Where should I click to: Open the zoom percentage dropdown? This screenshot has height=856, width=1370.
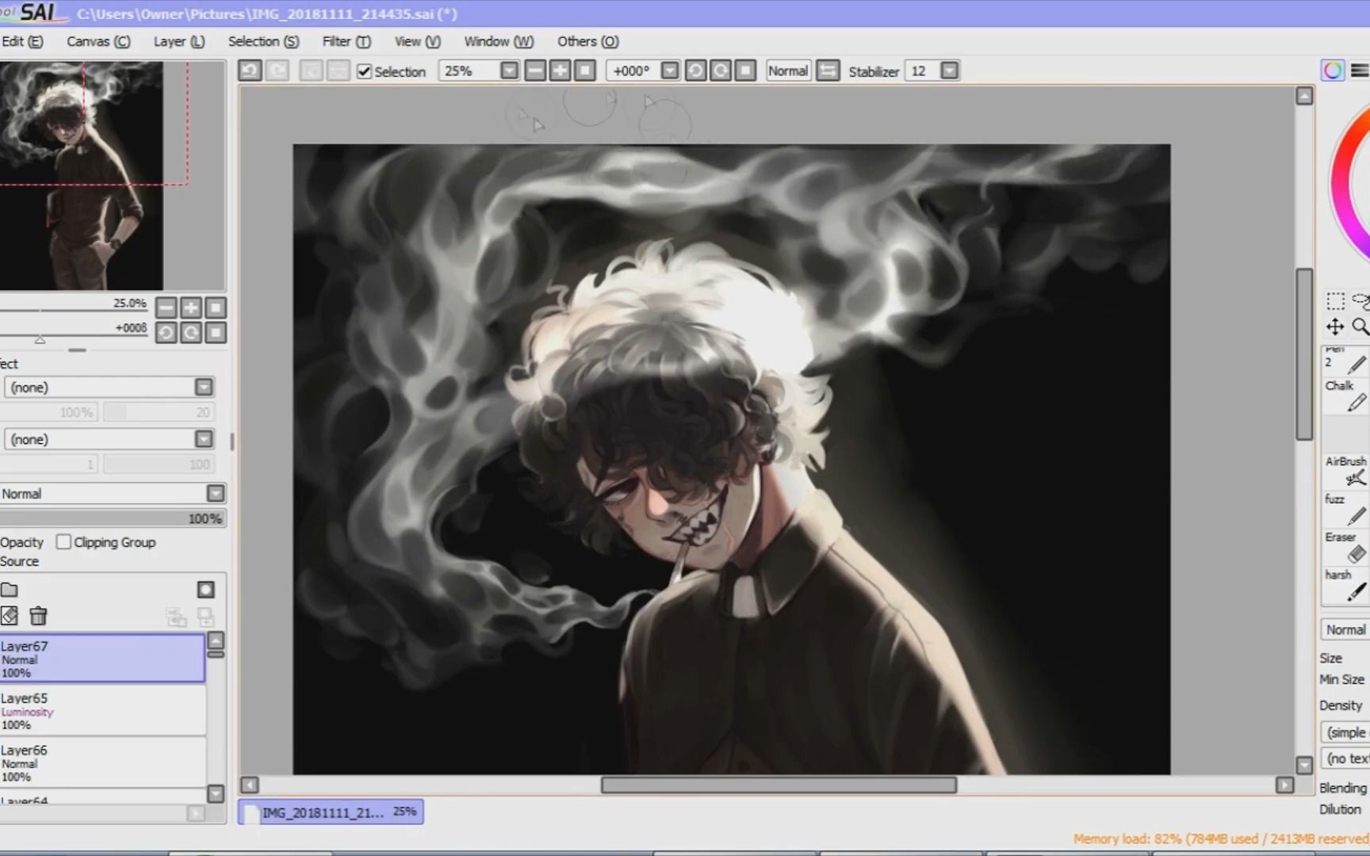[509, 71]
